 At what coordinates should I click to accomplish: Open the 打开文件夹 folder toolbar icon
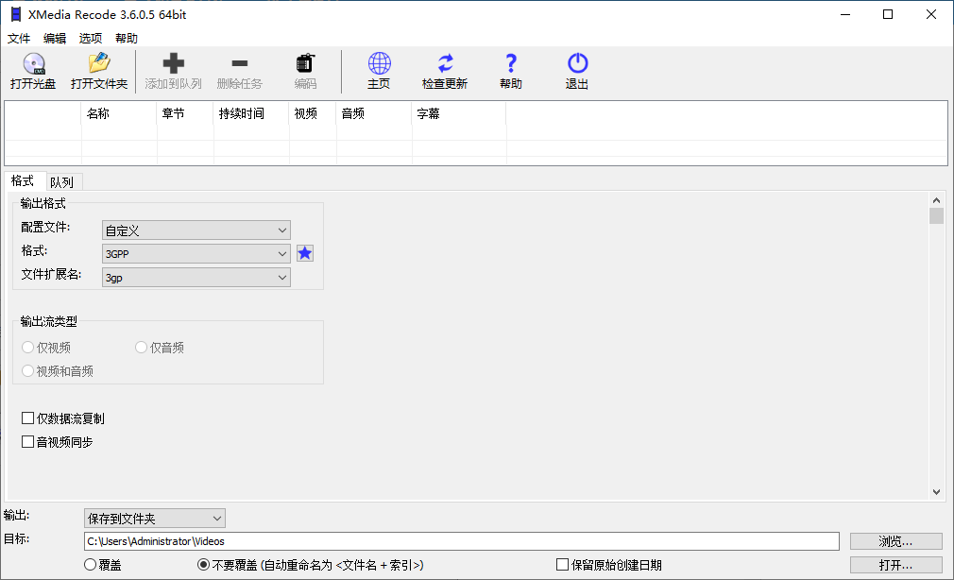pos(98,65)
